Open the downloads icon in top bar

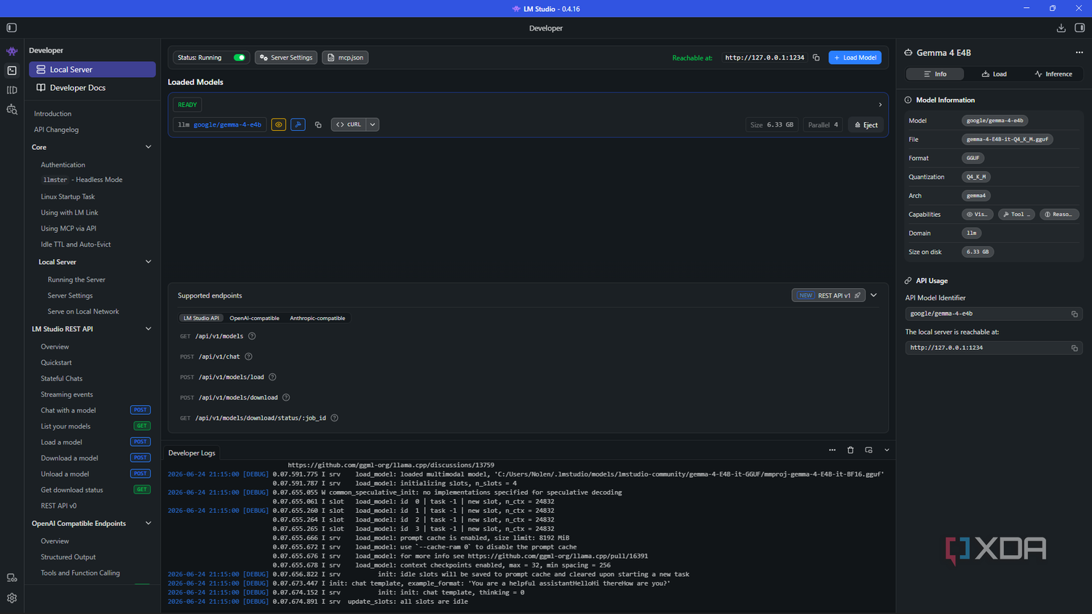(x=1061, y=28)
